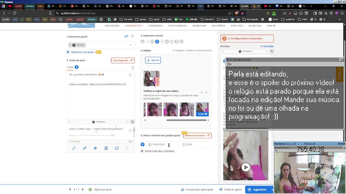
Task: Select the thumbnail labeled Capa
Action: [x=202, y=109]
